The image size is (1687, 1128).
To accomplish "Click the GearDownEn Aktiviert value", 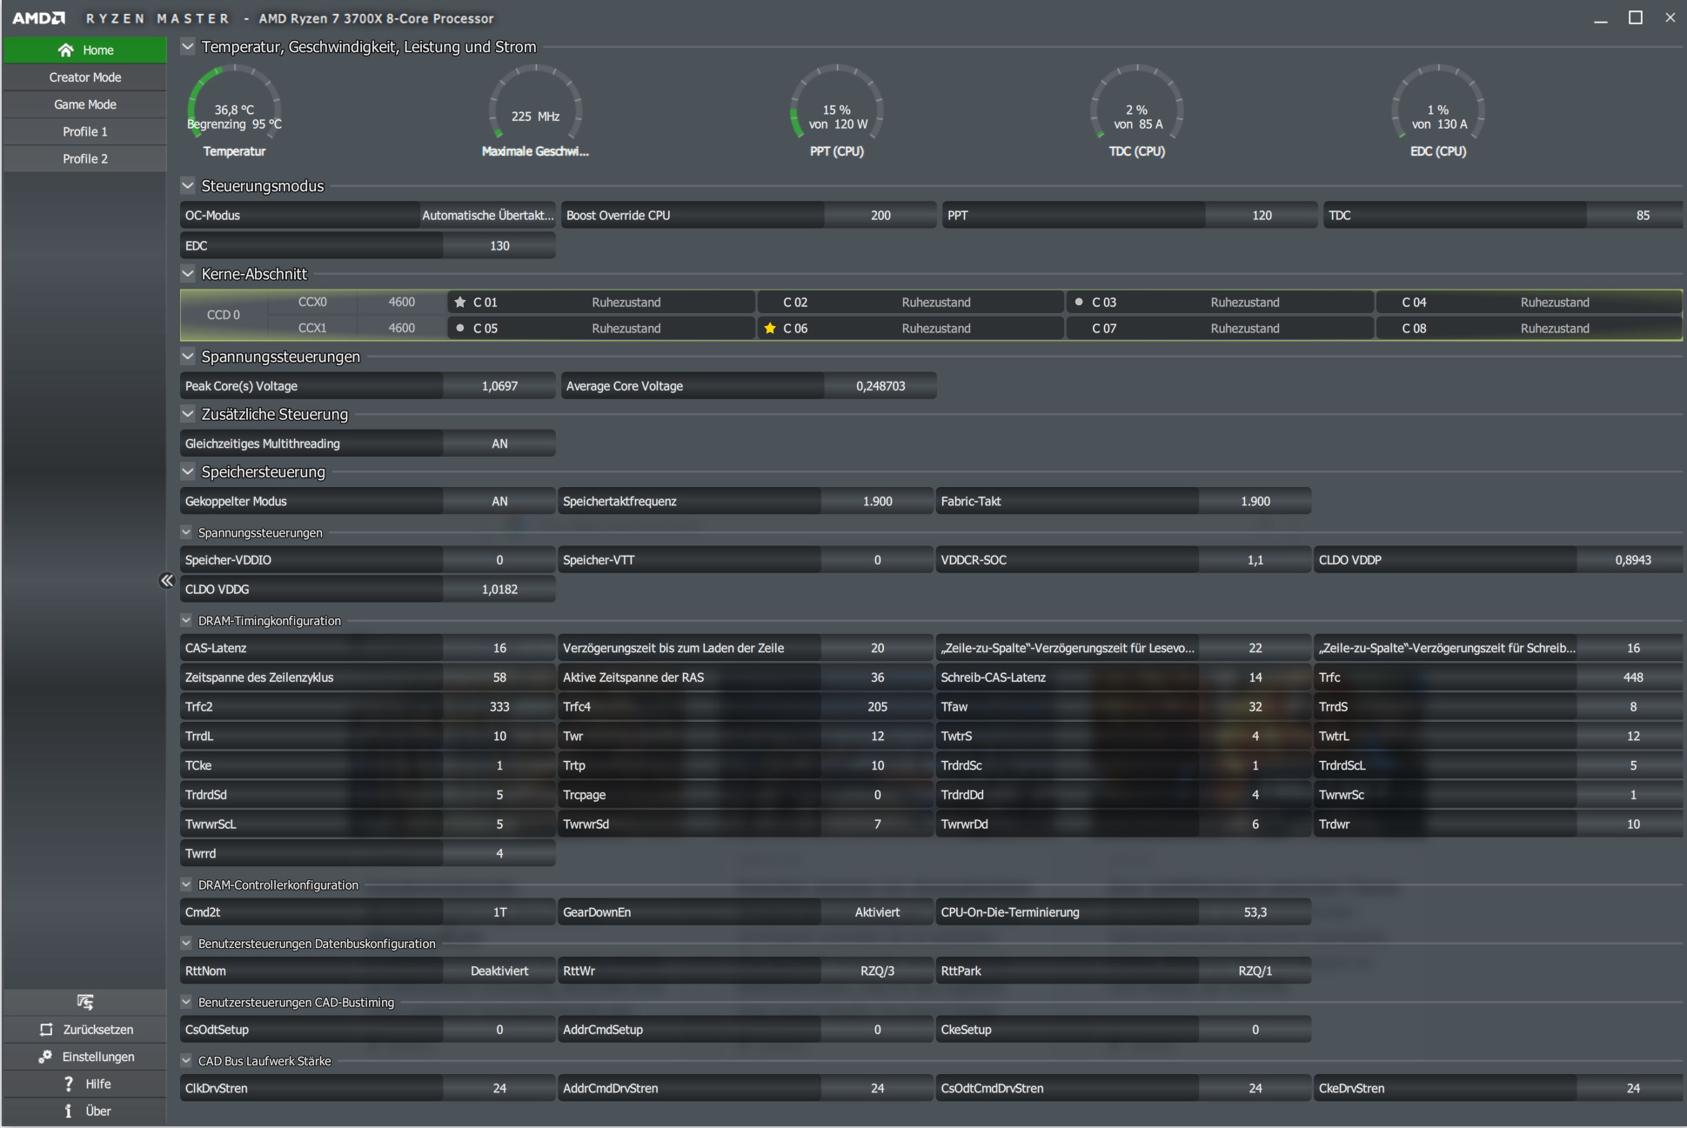I will pyautogui.click(x=876, y=912).
